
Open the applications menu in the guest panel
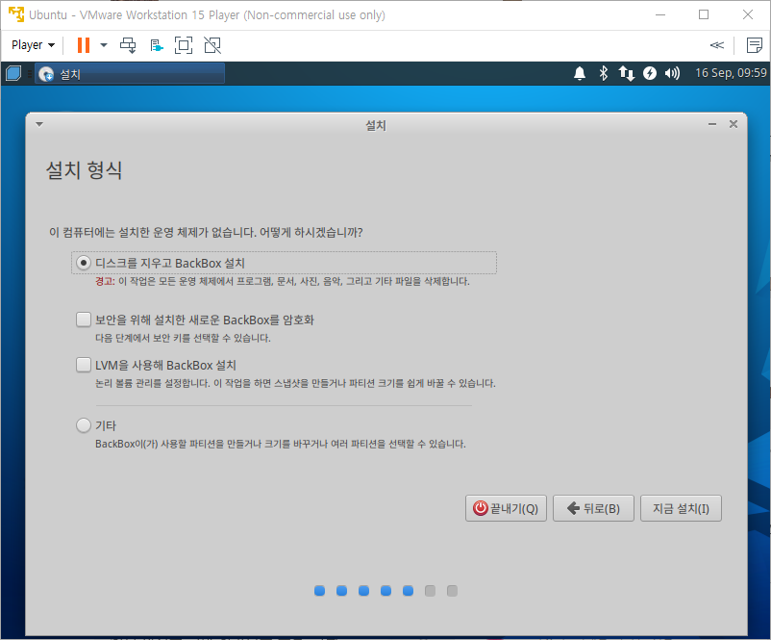click(13, 73)
